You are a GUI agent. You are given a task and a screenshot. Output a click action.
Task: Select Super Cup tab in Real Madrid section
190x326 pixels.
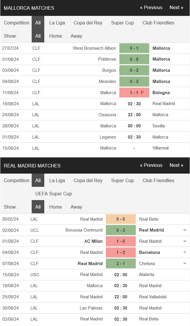(x=122, y=180)
